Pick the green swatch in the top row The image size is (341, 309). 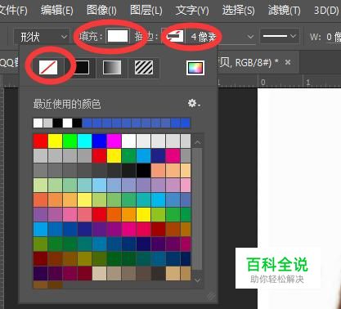[70, 141]
